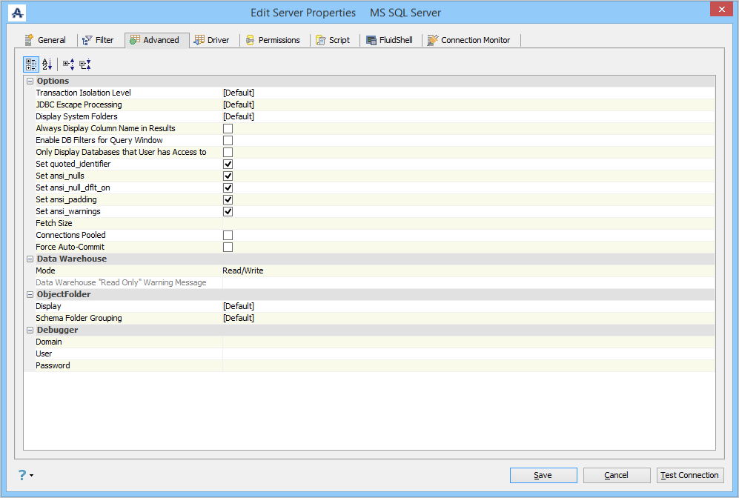Select the Force Auto-Commit label
This screenshot has width=739, height=498.
coord(70,247)
